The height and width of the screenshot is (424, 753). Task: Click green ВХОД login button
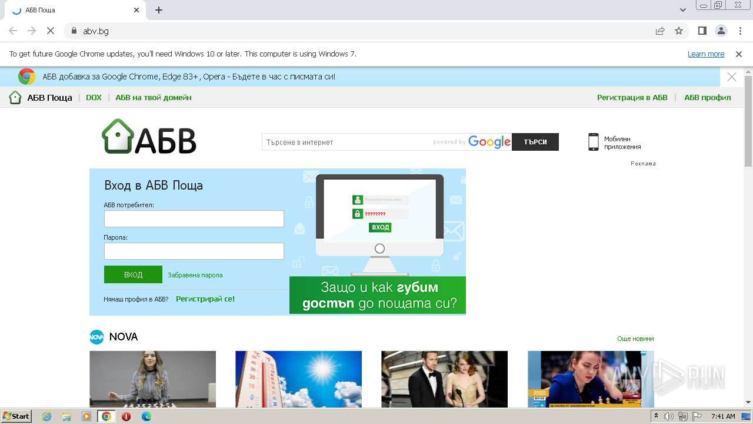point(133,274)
